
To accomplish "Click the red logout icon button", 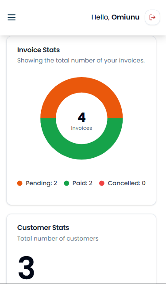I will (152, 17).
